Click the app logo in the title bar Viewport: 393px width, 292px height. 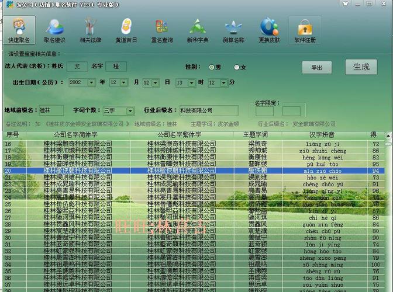(x=9, y=4)
